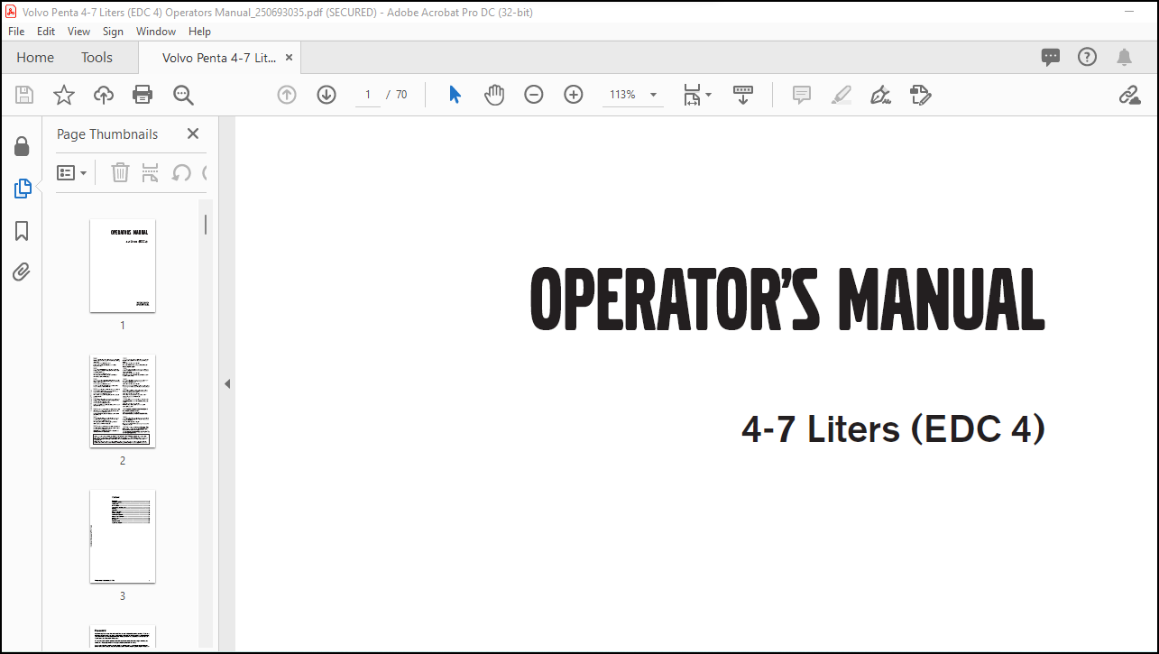Open security lock panel in sidebar
The image size is (1159, 654).
pyautogui.click(x=22, y=146)
